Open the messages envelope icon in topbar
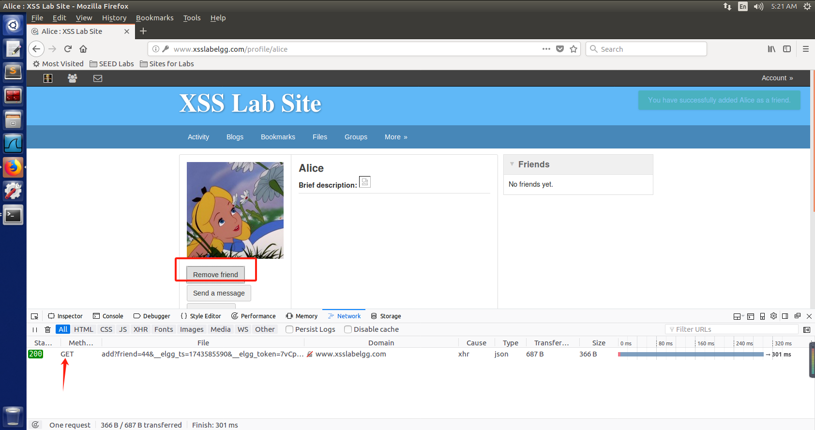This screenshot has height=430, width=815. click(x=98, y=78)
